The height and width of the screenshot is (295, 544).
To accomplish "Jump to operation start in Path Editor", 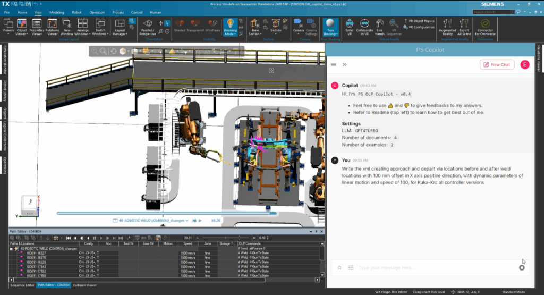I will [x=69, y=238].
